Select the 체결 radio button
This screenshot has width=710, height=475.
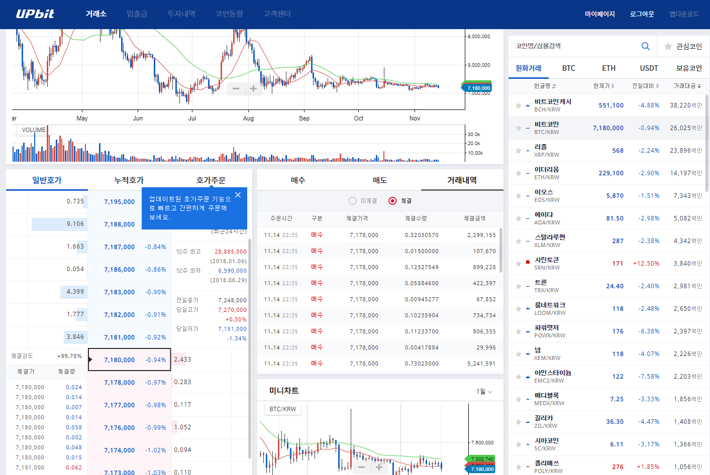(x=392, y=201)
